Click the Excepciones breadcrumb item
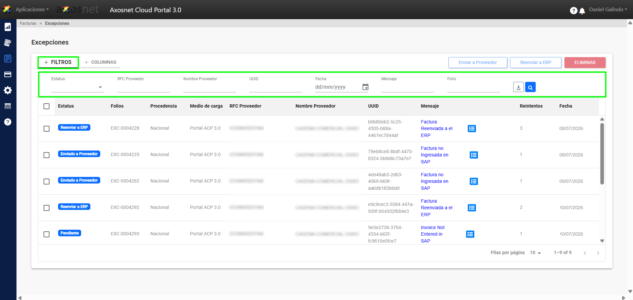 (x=57, y=23)
